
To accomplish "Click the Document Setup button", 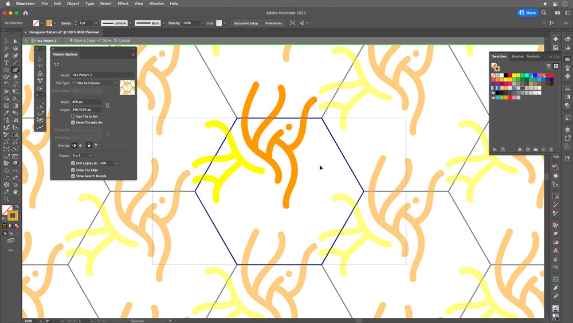I will (x=246, y=23).
